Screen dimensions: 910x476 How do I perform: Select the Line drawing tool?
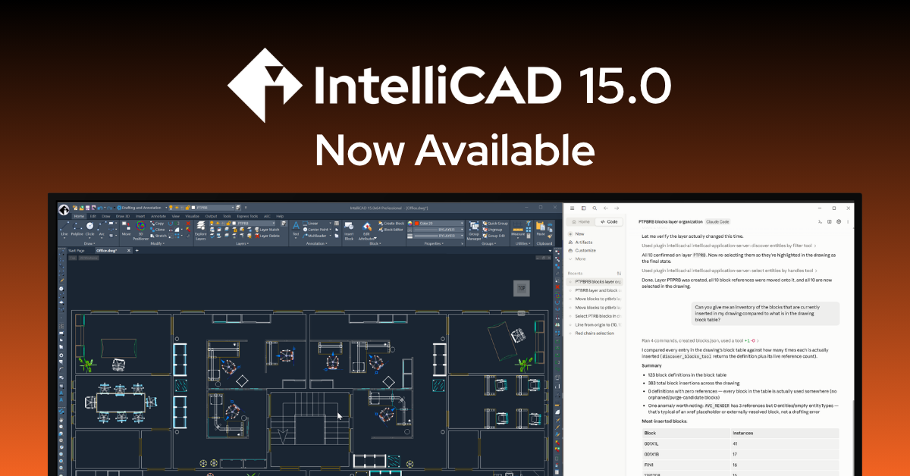pyautogui.click(x=64, y=229)
